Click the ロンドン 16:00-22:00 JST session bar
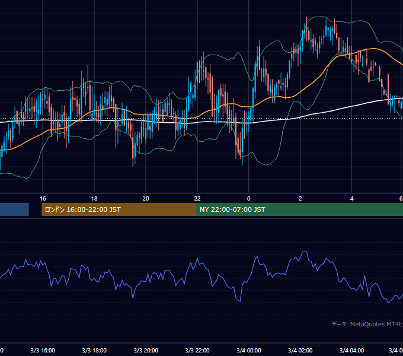 click(119, 209)
